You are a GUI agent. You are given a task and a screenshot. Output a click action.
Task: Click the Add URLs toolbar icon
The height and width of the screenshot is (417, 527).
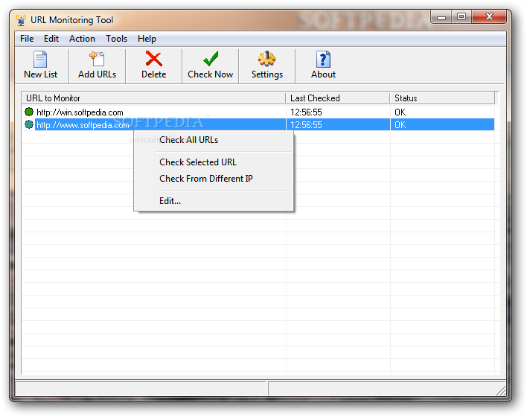[x=97, y=59]
